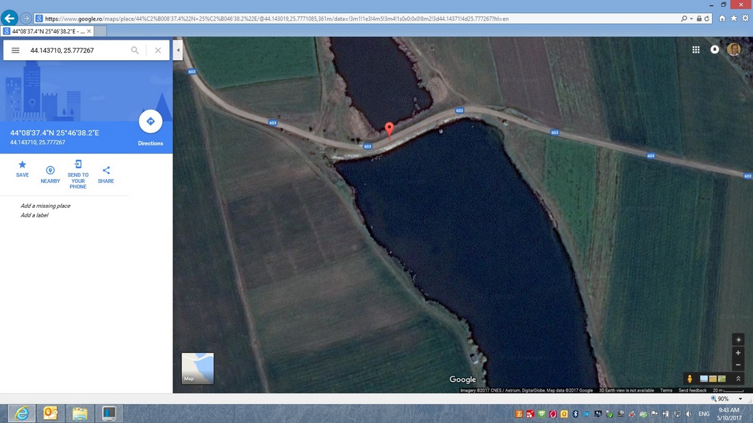Viewport: 753px width, 423px height.
Task: Click the Add a missing place link
Action: 45,206
